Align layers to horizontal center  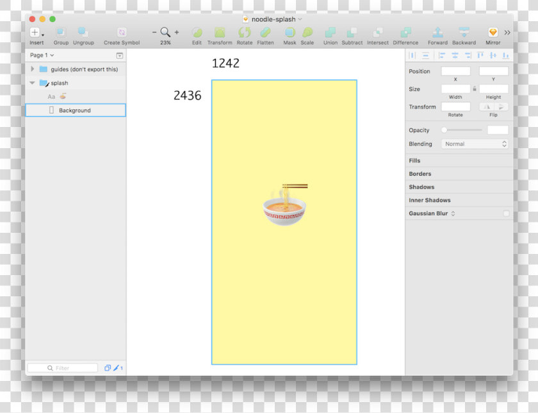(455, 55)
